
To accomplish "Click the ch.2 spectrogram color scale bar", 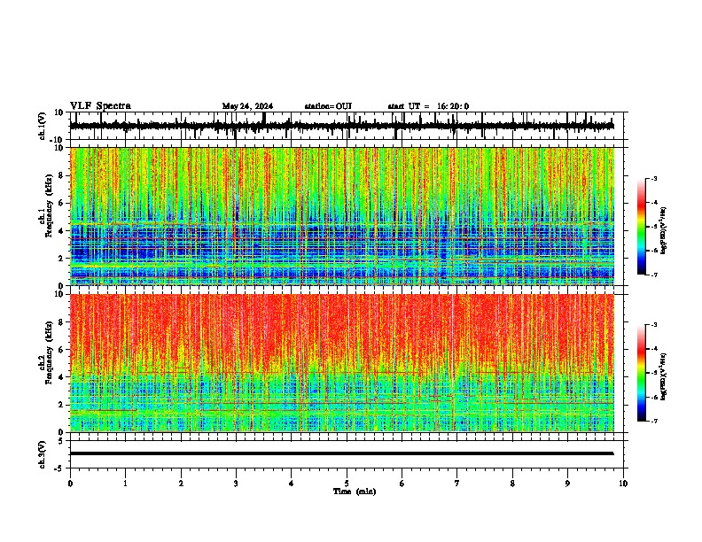I will click(x=642, y=373).
